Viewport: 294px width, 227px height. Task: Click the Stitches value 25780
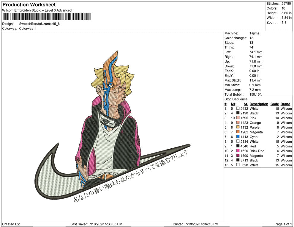coord(286,4)
